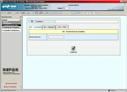The image size is (127, 92).
Task: Open the person with round badge toolbar icon
Action: pyautogui.click(x=32, y=13)
